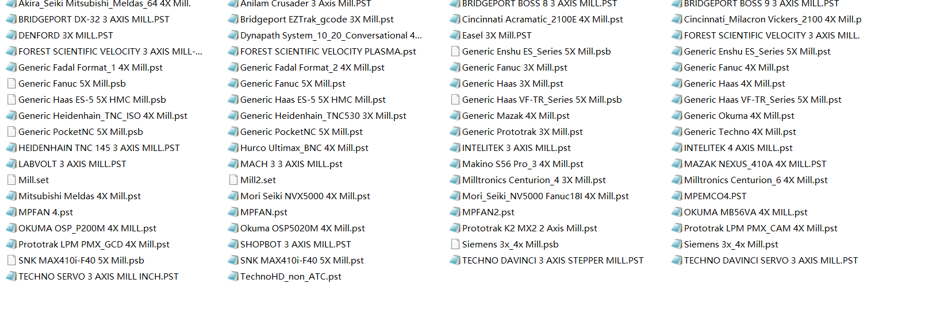Image resolution: width=926 pixels, height=310 pixels.
Task: Select file Generic Haas 3X Mill.pst
Action: tap(513, 83)
